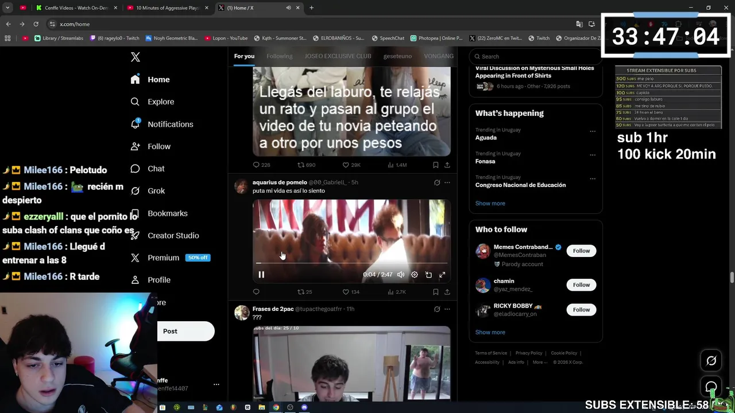Click the X logo in sidebar
The image size is (735, 413).
[135, 57]
